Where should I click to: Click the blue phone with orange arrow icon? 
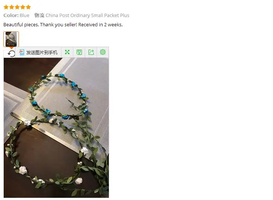[x=21, y=52]
